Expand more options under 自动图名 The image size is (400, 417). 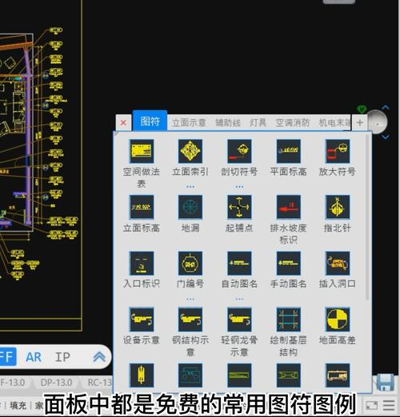(x=239, y=299)
